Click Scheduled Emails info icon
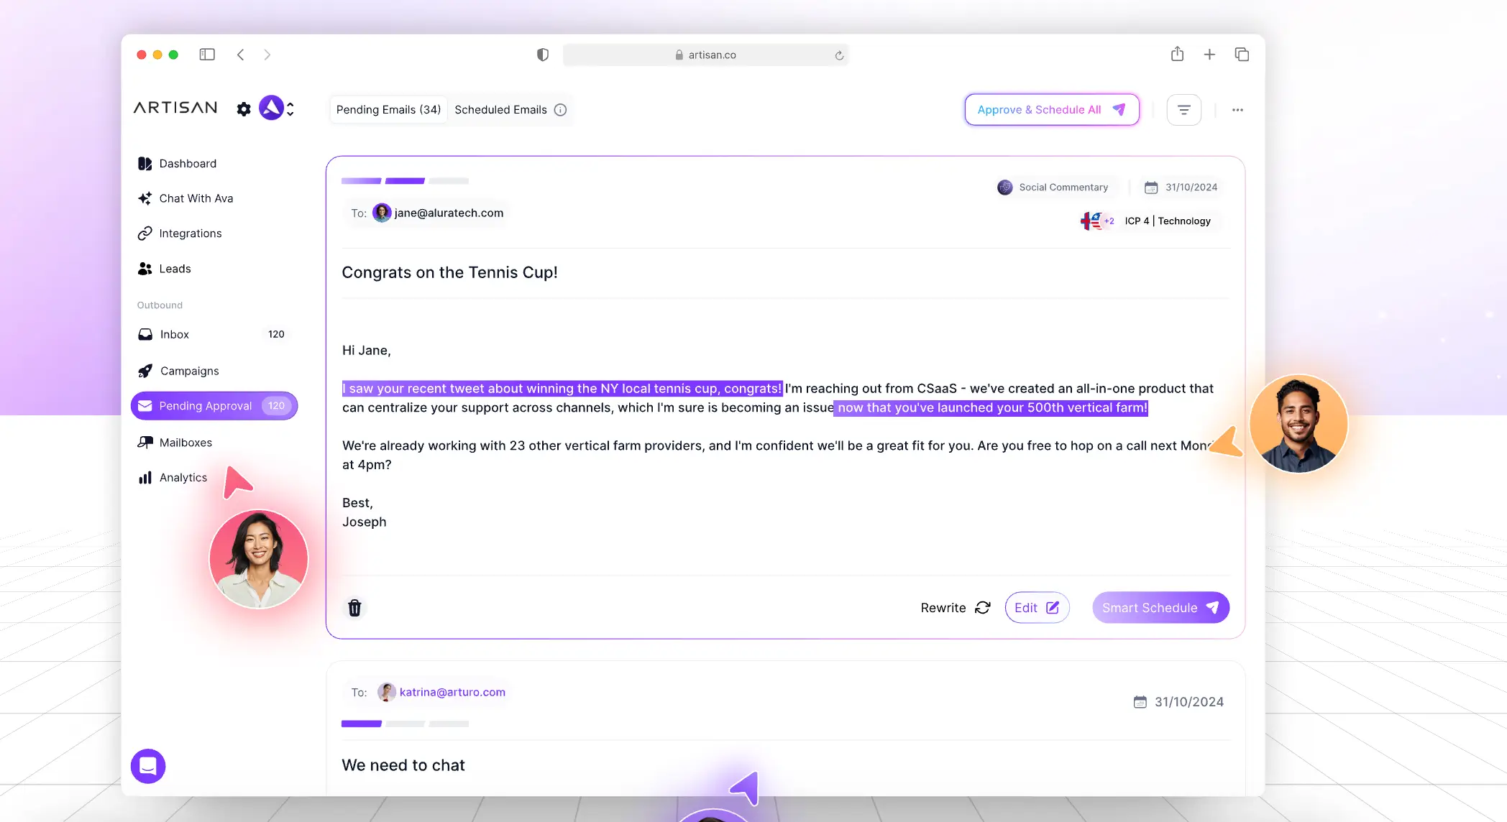Screen dimensions: 1507x822 pos(561,110)
